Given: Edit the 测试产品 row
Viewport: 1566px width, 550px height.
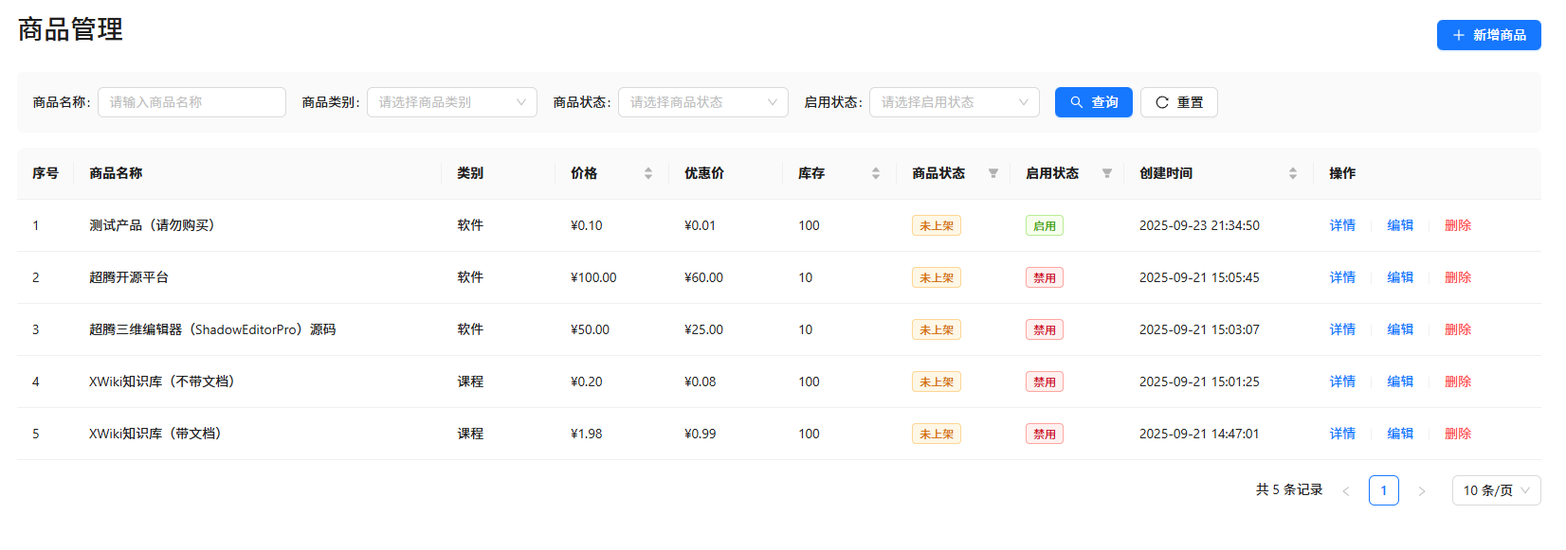Looking at the screenshot, I should click(1400, 225).
